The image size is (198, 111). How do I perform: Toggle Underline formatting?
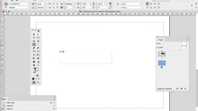(x=57, y=4)
